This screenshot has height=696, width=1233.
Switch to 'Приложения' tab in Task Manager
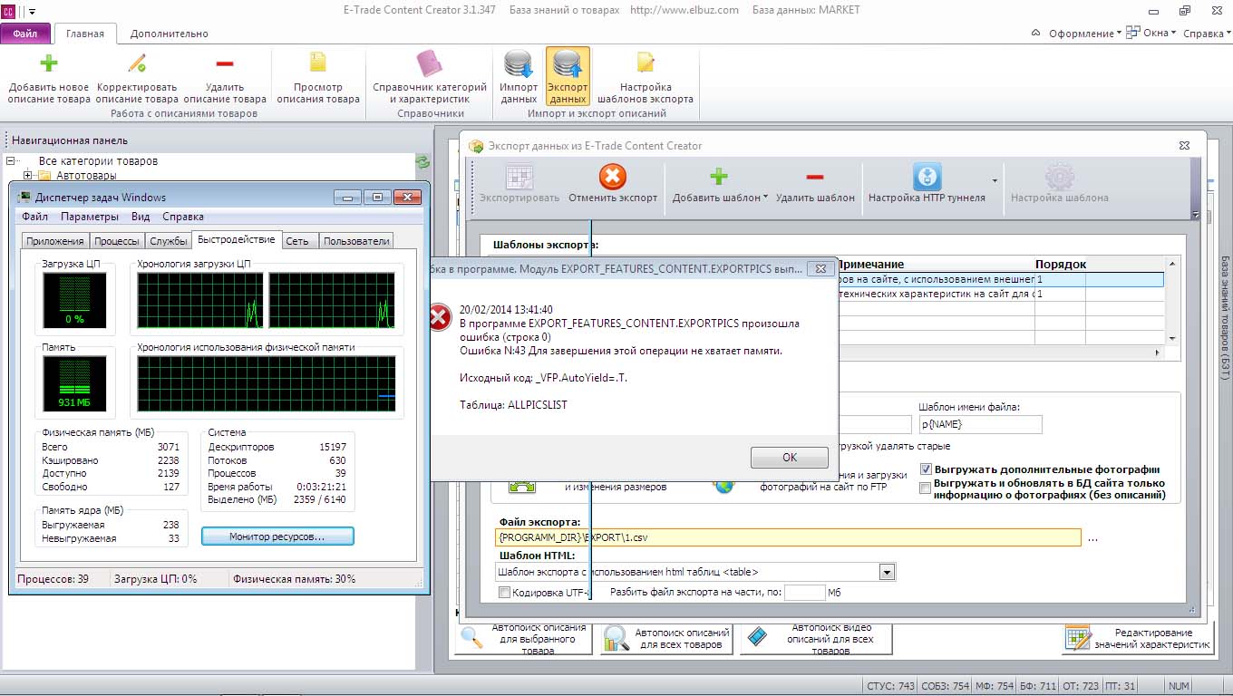[x=55, y=241]
